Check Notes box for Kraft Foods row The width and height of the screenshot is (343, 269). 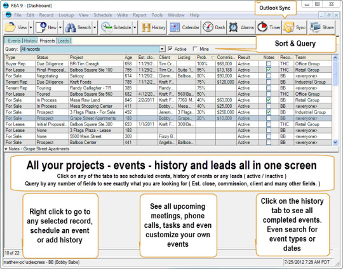point(269,82)
